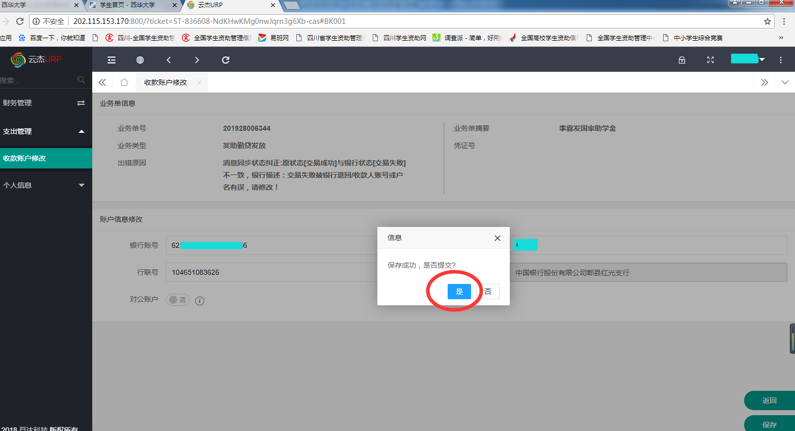Image resolution: width=795 pixels, height=431 pixels.
Task: Click the app toolbar refresh icon
Action: (226, 60)
